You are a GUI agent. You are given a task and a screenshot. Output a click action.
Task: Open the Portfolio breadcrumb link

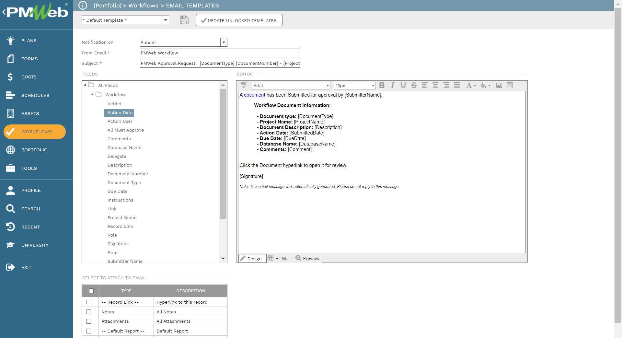[x=107, y=6]
